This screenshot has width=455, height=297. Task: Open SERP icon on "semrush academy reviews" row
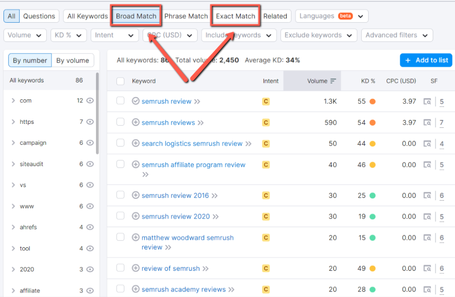[x=427, y=289]
